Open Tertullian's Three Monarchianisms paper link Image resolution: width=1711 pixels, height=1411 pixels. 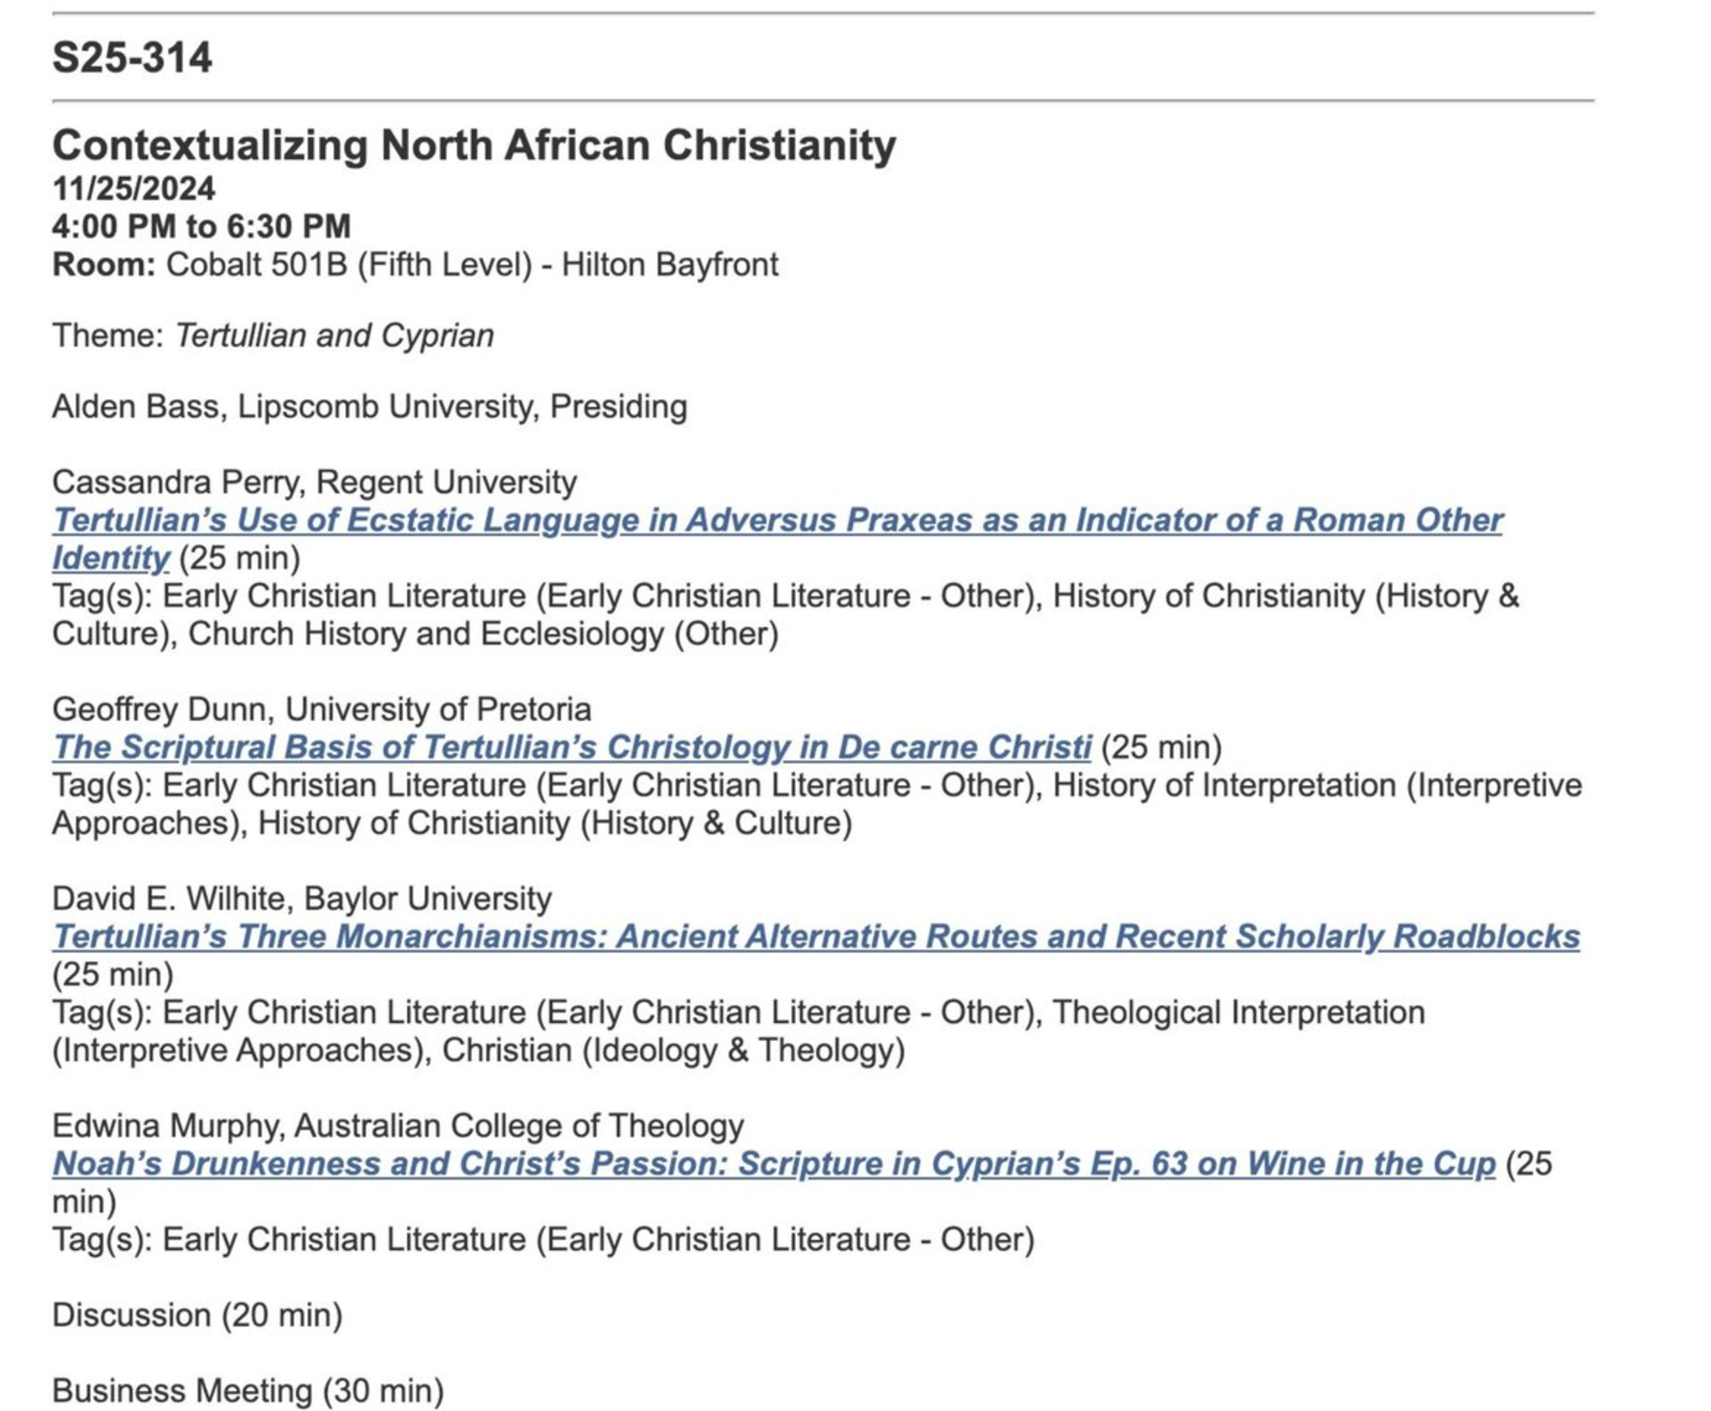coord(815,937)
